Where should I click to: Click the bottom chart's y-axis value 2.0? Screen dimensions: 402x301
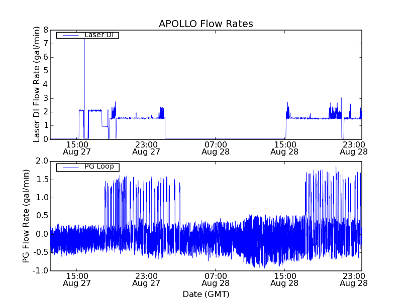point(42,161)
